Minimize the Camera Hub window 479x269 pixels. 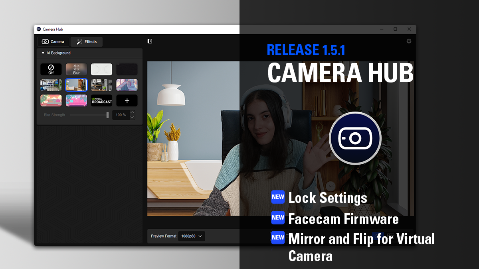382,29
